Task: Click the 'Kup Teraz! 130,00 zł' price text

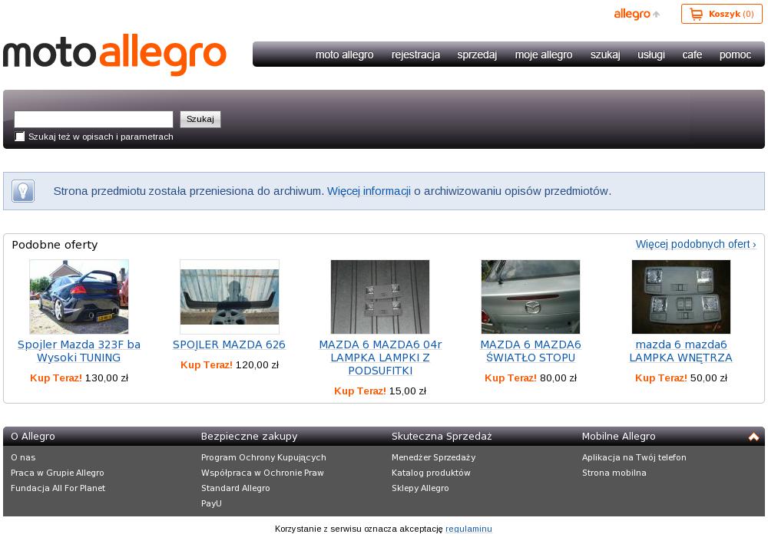Action: point(79,378)
